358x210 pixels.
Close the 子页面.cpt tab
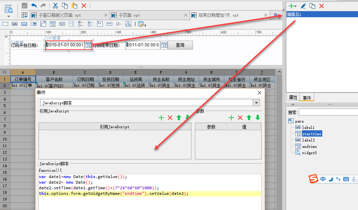point(185,15)
